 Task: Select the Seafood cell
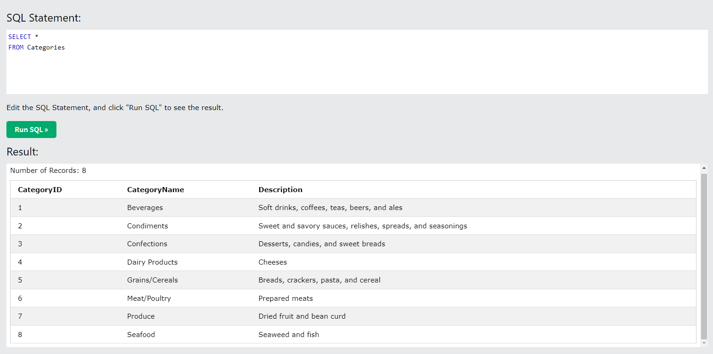click(141, 335)
